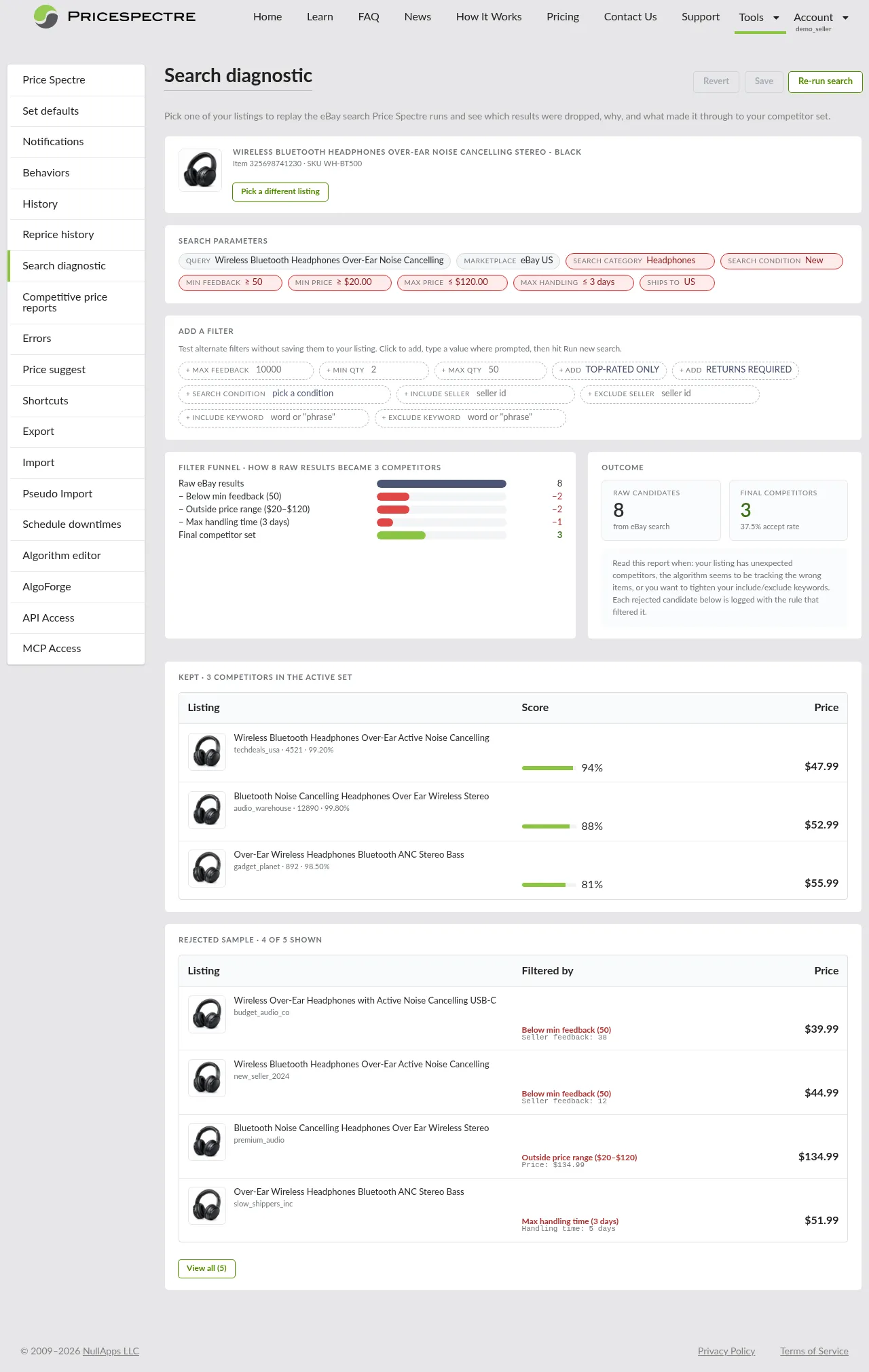Click the Max Feedback filter field
869x1372 pixels.
pos(246,370)
